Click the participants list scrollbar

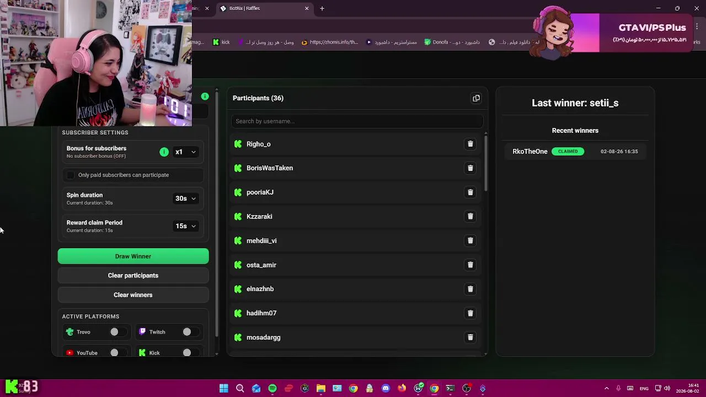486,163
